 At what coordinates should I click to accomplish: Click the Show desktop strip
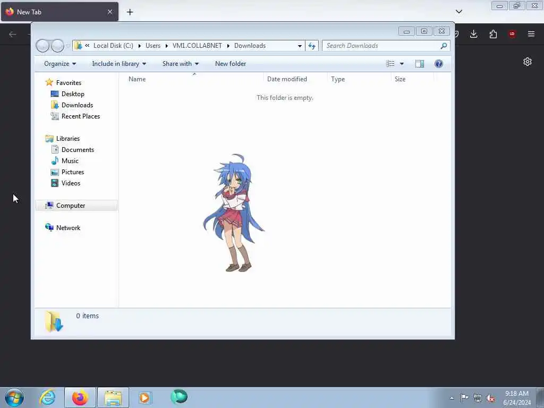(x=540, y=397)
